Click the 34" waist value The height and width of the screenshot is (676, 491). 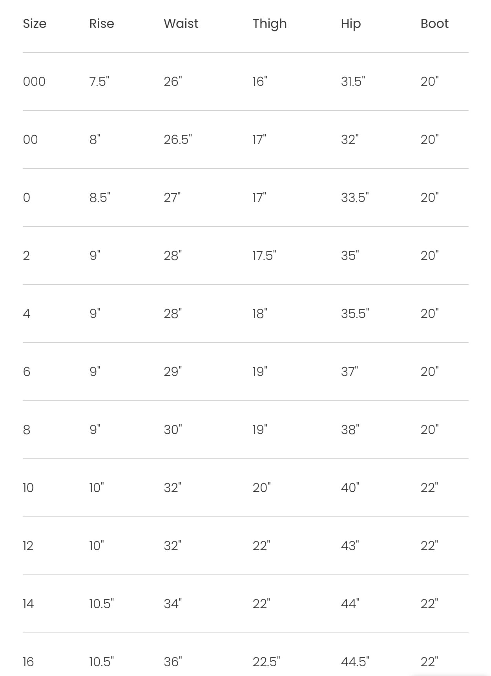(173, 603)
